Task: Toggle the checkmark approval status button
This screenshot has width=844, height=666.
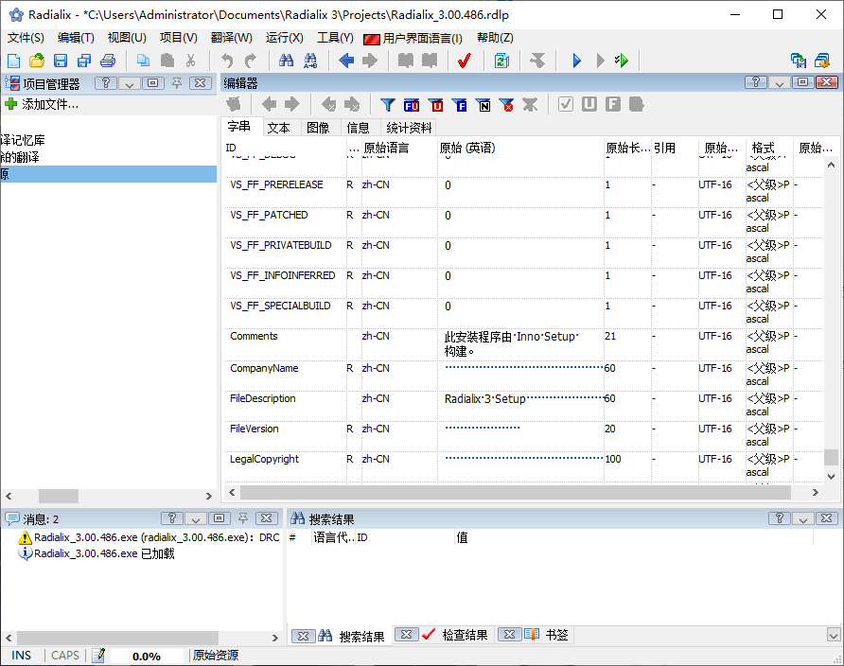Action: [x=567, y=106]
